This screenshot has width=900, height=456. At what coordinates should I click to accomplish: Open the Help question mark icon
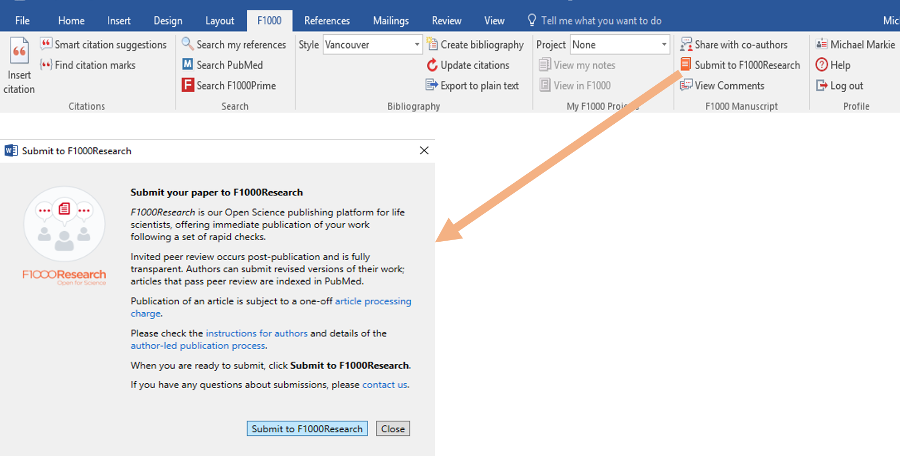pyautogui.click(x=821, y=65)
